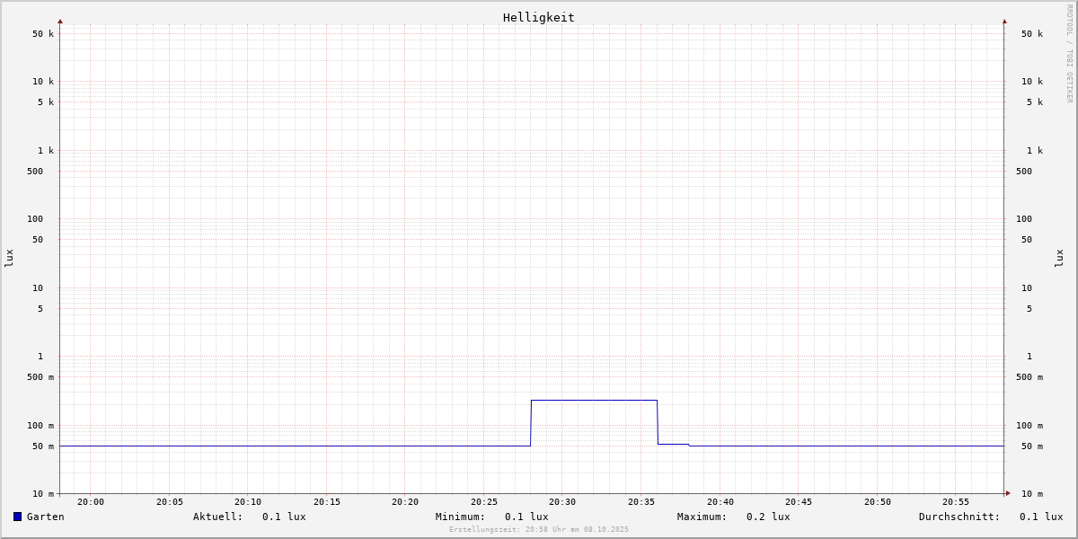Click the 50 m label on right axis
1078x539 pixels.
[1032, 446]
